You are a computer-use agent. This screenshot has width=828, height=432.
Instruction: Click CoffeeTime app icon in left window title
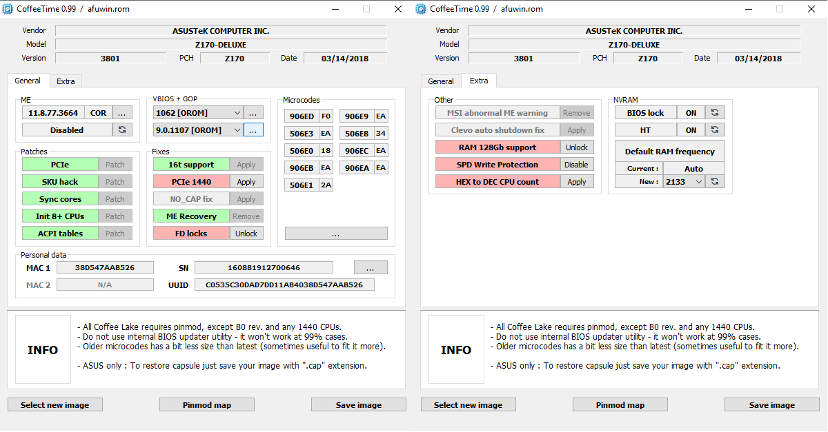click(8, 8)
